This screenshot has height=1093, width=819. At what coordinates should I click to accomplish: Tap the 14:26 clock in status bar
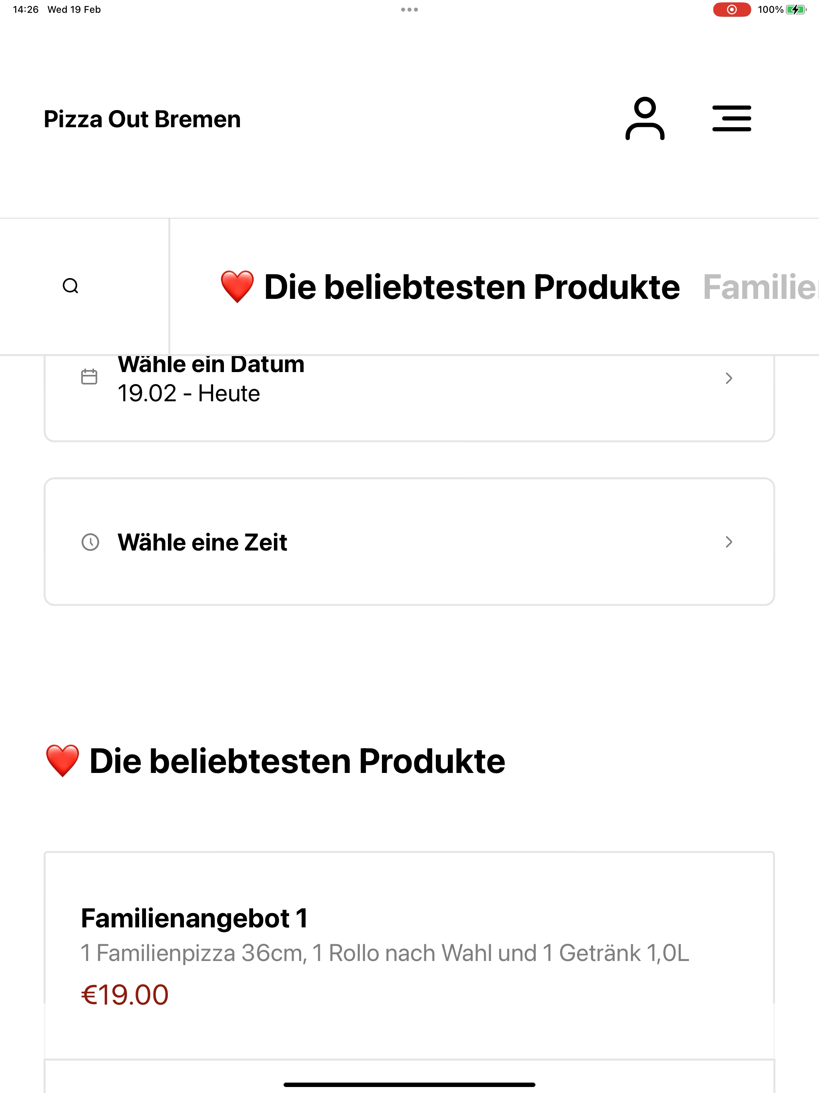26,9
